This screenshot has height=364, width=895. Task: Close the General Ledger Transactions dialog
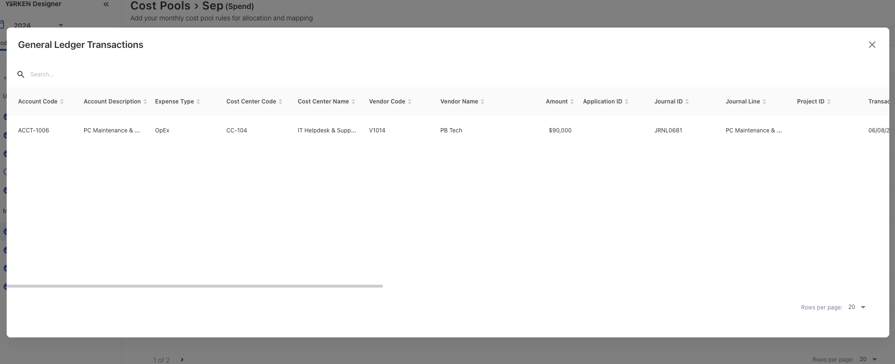coord(872,45)
